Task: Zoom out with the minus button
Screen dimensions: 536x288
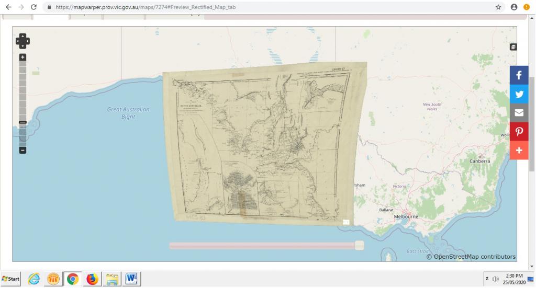Action: (x=23, y=150)
